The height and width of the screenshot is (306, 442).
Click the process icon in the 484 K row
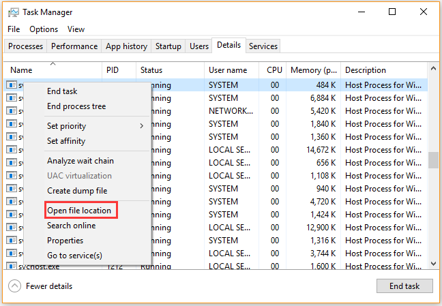click(12, 85)
